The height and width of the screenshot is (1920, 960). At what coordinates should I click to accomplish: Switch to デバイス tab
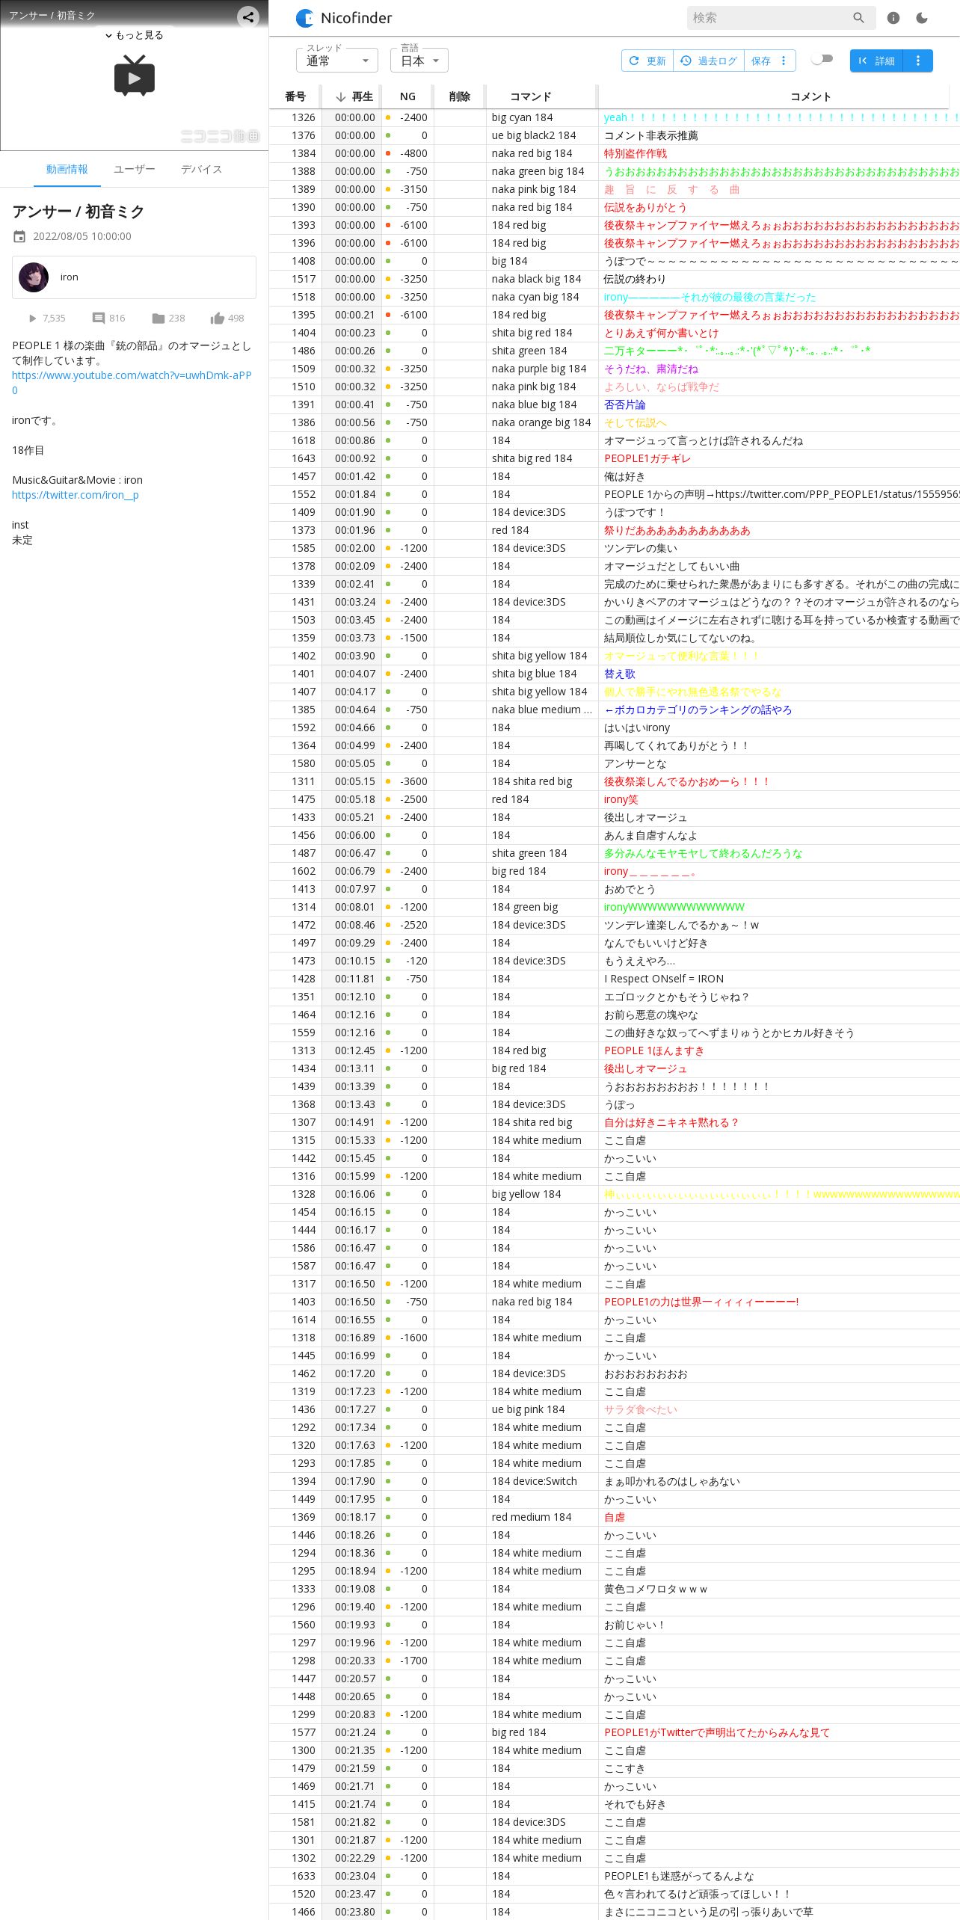tap(202, 170)
